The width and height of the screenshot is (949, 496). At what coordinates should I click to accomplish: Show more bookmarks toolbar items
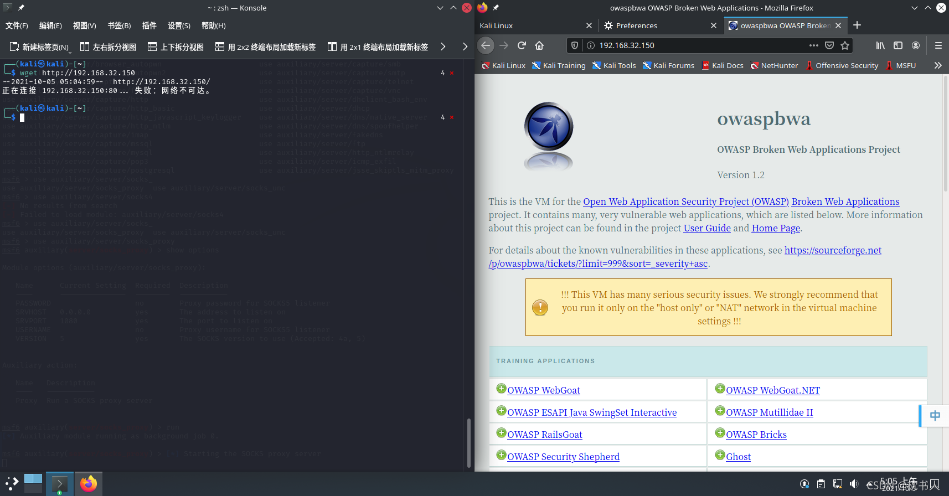point(938,65)
